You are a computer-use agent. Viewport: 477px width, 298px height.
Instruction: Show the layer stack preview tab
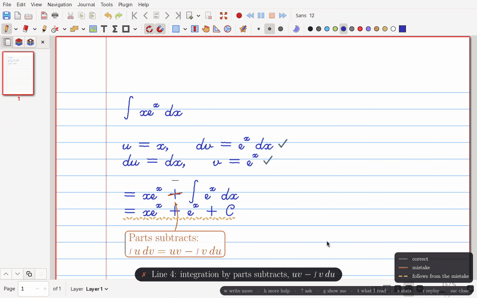pos(30,42)
